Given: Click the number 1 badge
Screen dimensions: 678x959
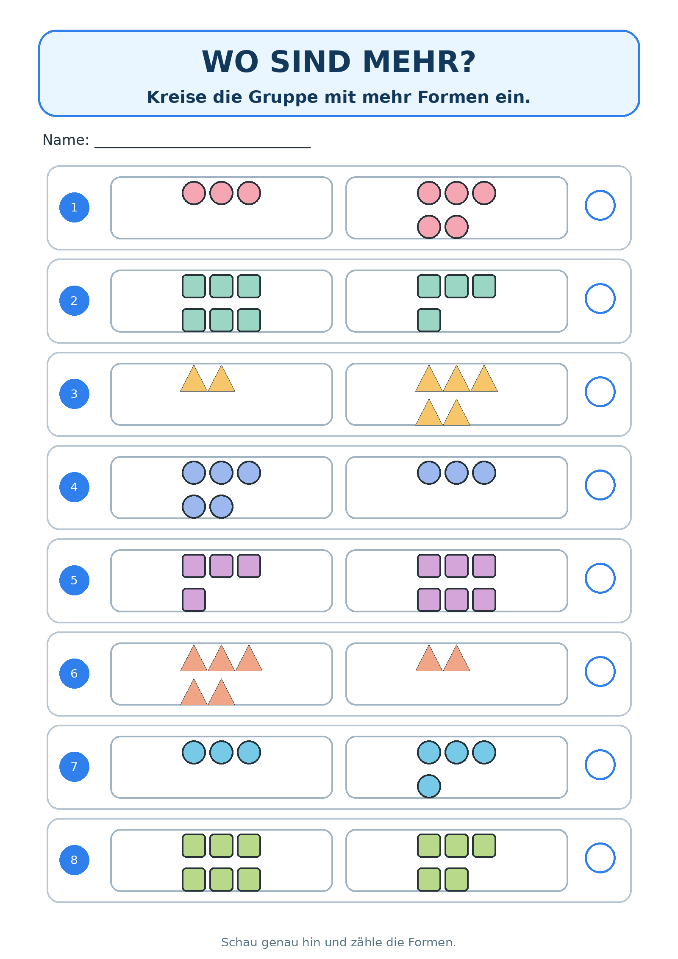Looking at the screenshot, I should pyautogui.click(x=74, y=207).
